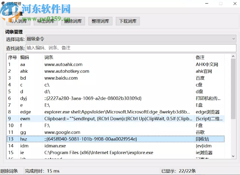
Task: Click the 整理词库 button
Action: [x=100, y=21]
